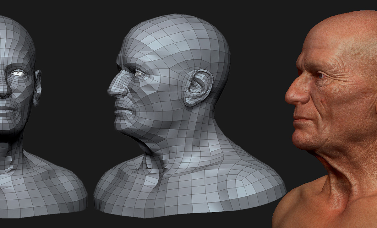Select the chin of the wireframe profile head
377x228 pixels.
tap(123, 127)
